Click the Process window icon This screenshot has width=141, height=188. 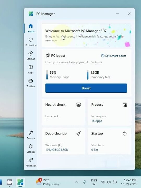125,104
